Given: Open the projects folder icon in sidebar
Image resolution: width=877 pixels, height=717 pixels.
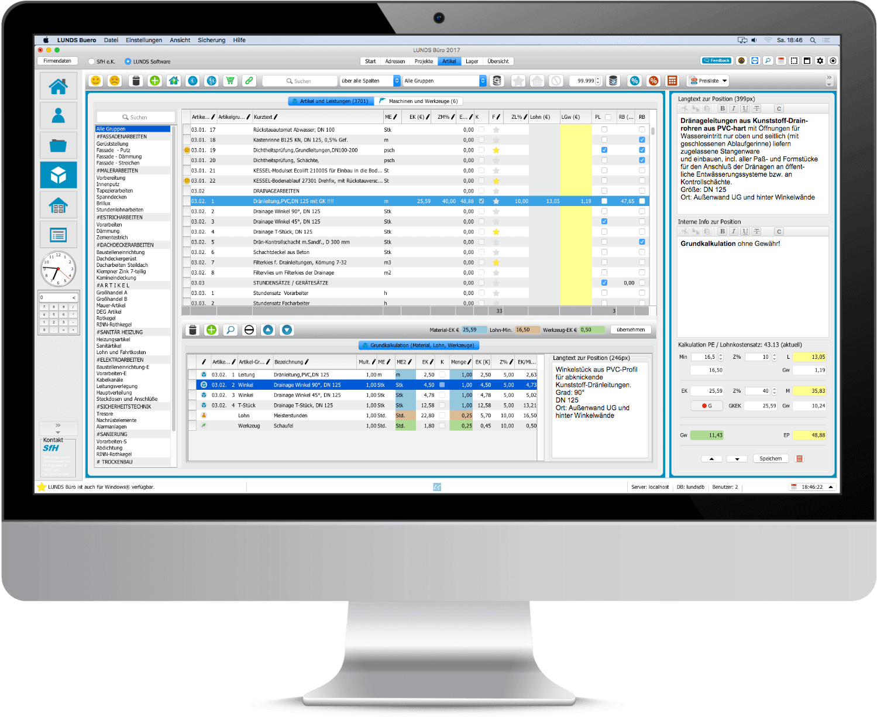Looking at the screenshot, I should pos(58,145).
